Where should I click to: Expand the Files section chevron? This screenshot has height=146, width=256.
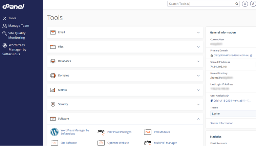198,47
